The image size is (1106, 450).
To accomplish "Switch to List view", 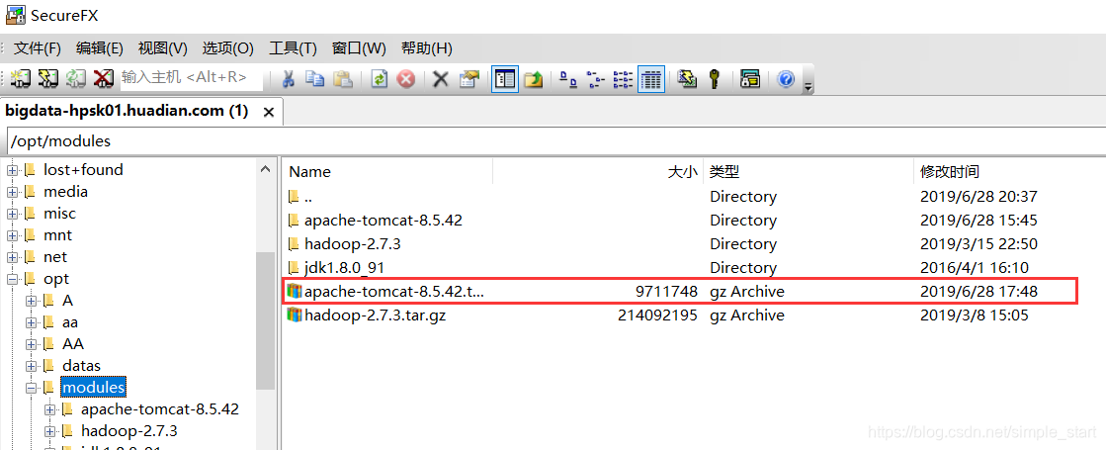I will tap(624, 79).
